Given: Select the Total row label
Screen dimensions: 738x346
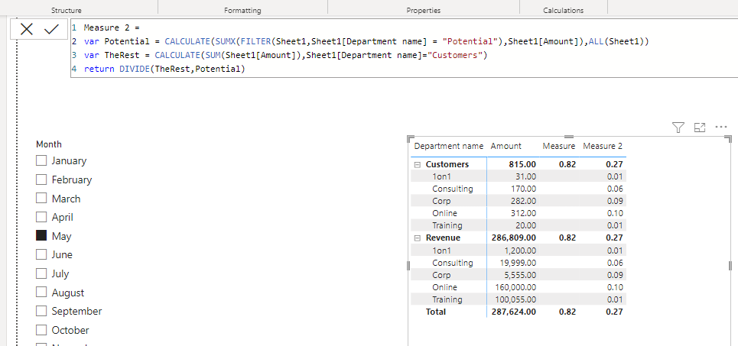Looking at the screenshot, I should [436, 312].
